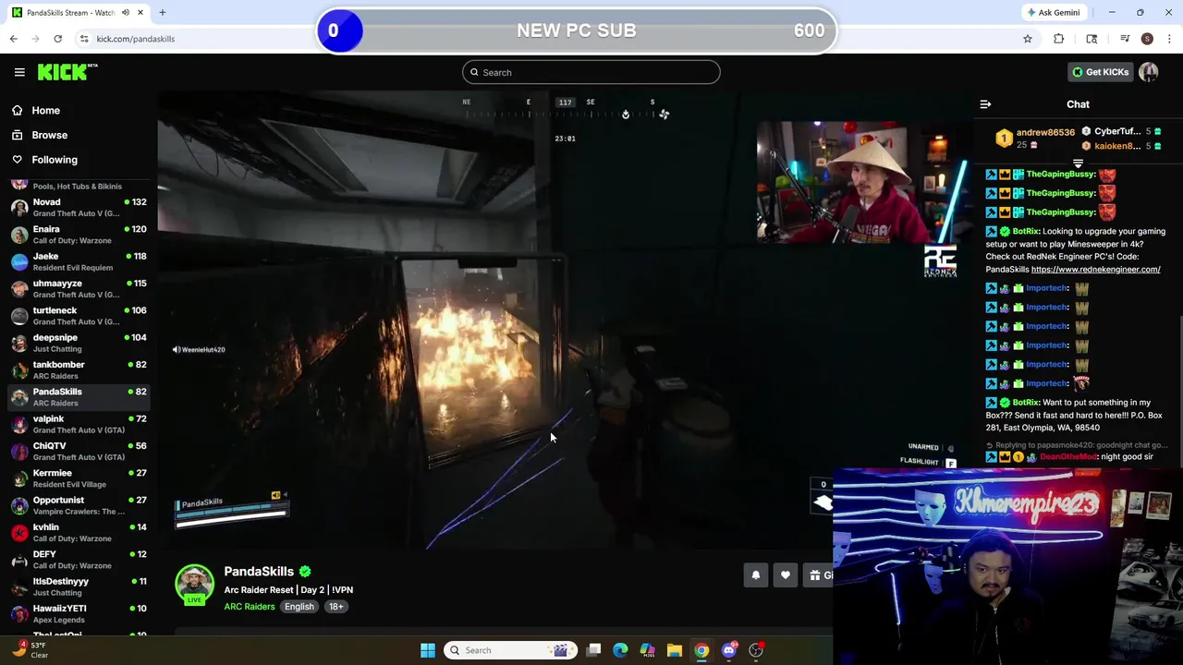Click the Kick search field

point(591,72)
